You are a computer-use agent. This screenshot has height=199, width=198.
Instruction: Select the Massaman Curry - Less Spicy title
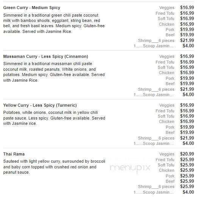(45, 56)
